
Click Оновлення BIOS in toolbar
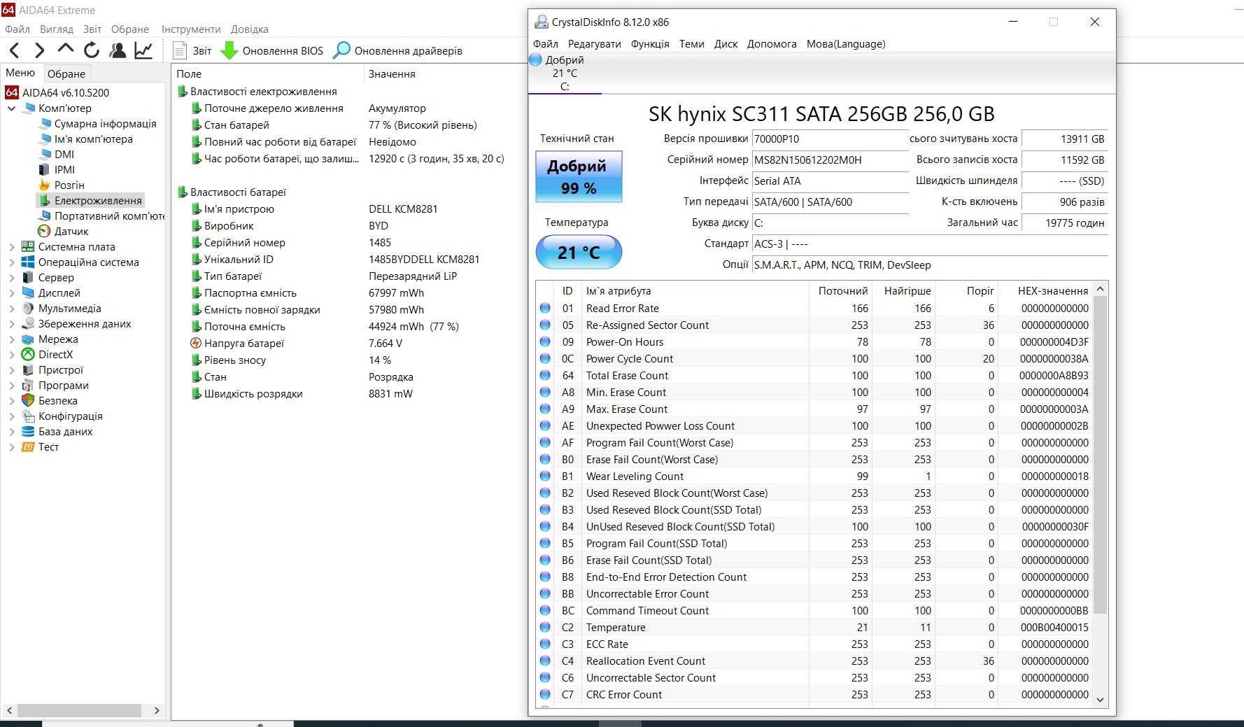tap(272, 50)
